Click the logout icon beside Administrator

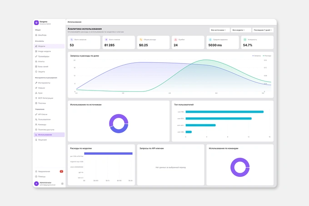click(x=62, y=184)
